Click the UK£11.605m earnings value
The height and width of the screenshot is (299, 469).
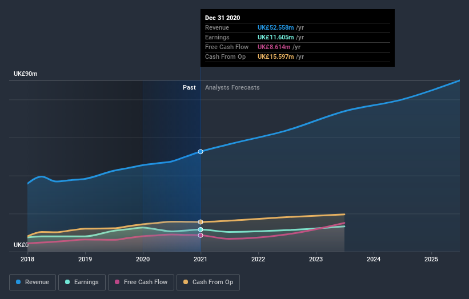tap(276, 37)
